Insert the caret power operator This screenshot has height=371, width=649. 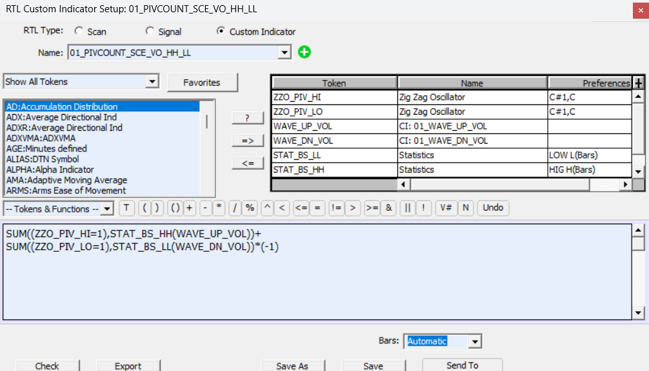[267, 208]
